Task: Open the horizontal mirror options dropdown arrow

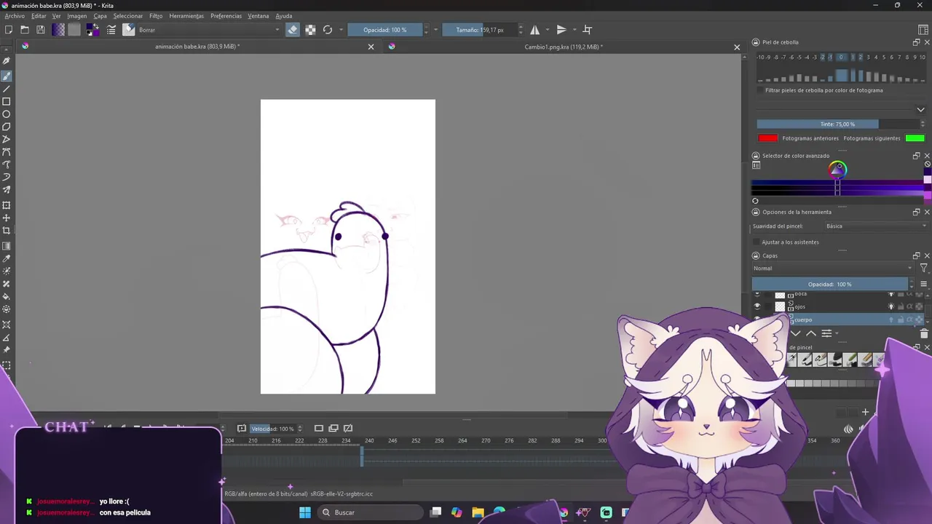Action: click(548, 30)
